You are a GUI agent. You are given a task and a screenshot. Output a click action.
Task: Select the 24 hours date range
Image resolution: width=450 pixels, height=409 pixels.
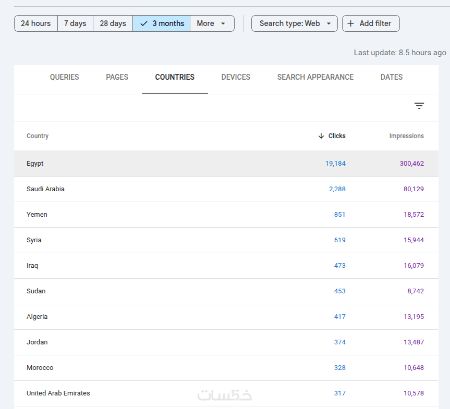pos(36,23)
